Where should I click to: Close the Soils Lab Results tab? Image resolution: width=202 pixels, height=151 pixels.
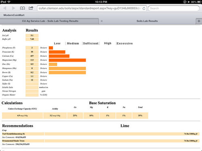(x=102, y=21)
